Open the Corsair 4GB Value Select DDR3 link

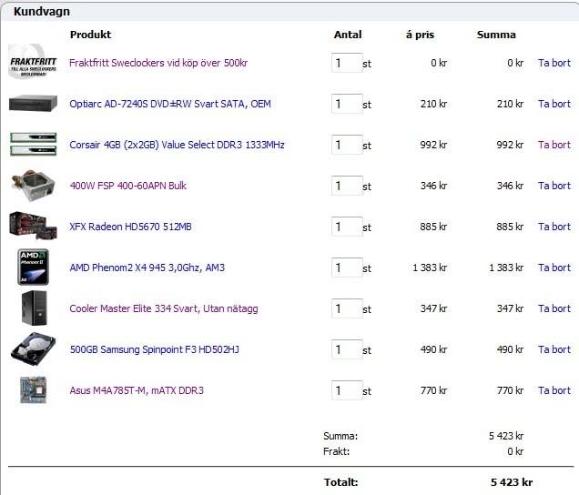(177, 145)
